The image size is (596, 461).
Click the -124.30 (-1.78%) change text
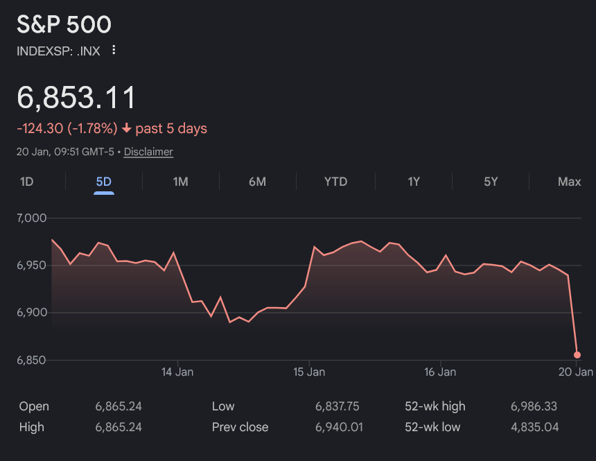pyautogui.click(x=67, y=128)
